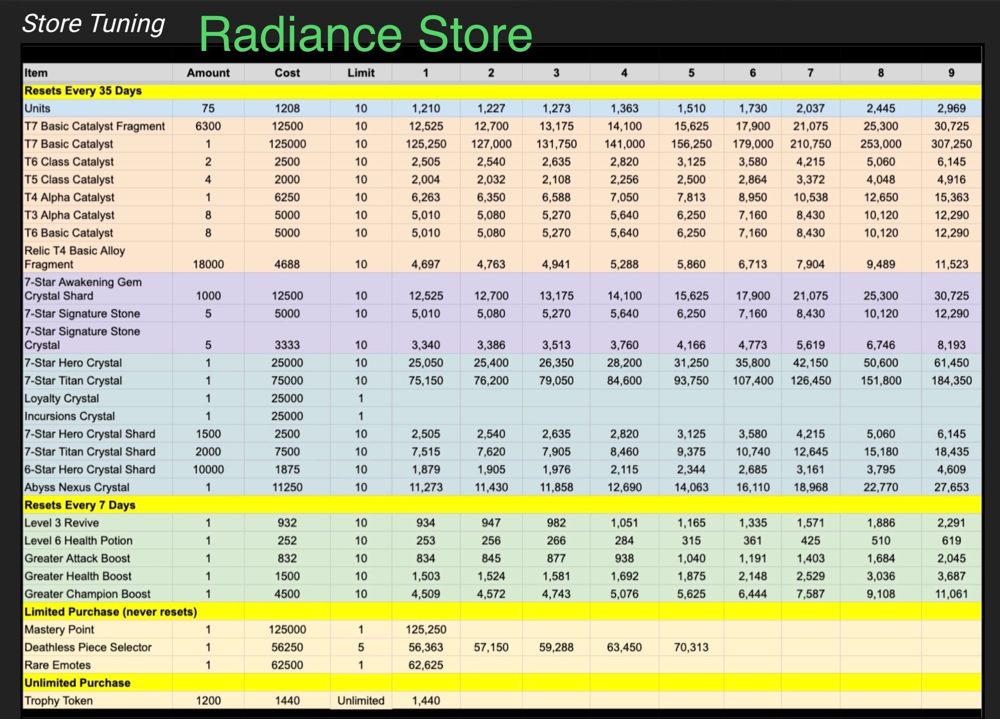
Task: Select the 'Incursions Crystal' item cell
Action: [97, 416]
